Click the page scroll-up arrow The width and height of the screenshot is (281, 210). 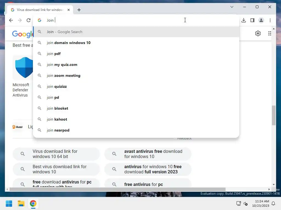click(274, 28)
